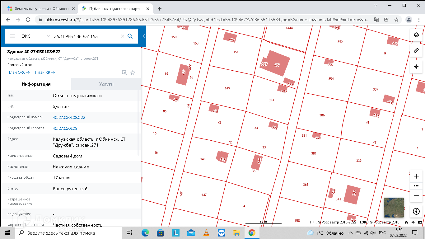Open the План ОКС link
This screenshot has height=239, width=425.
[18, 73]
